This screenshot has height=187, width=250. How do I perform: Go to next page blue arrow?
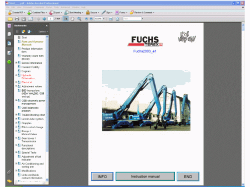point(44,19)
